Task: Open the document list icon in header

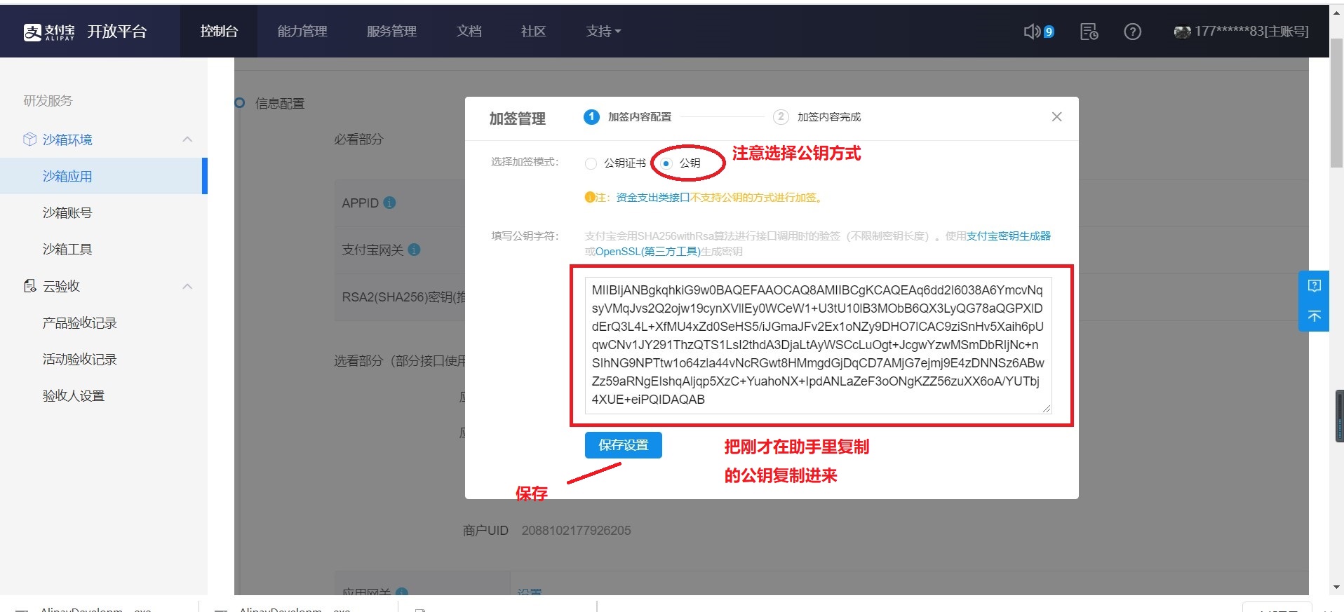Action: [1089, 32]
